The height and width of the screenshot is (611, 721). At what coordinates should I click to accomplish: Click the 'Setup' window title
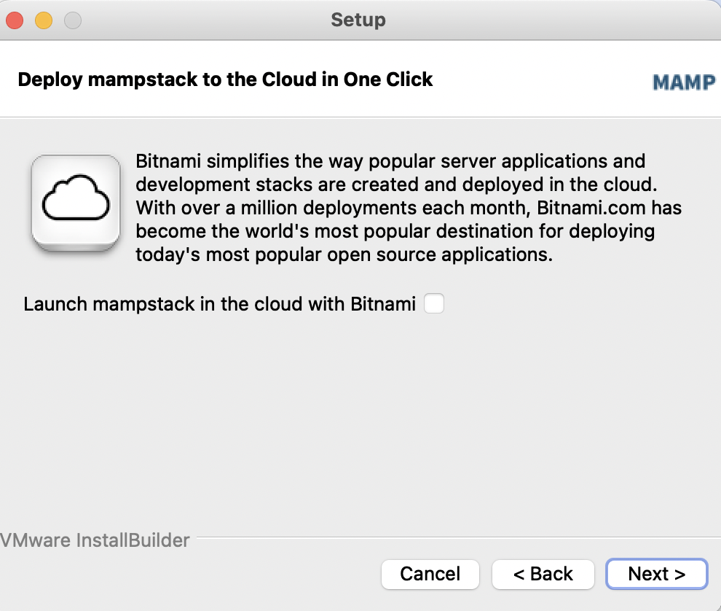pyautogui.click(x=358, y=20)
